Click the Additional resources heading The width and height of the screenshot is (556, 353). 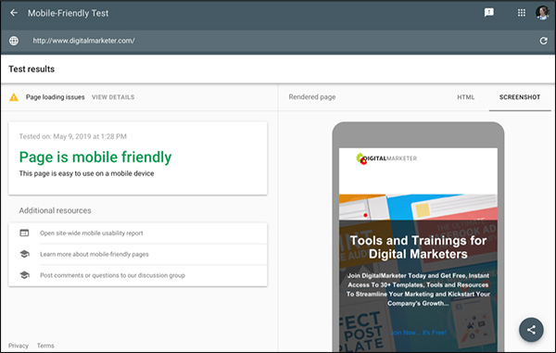[55, 210]
